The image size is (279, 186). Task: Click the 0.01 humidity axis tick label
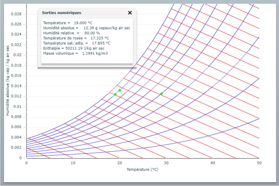(x=18, y=106)
